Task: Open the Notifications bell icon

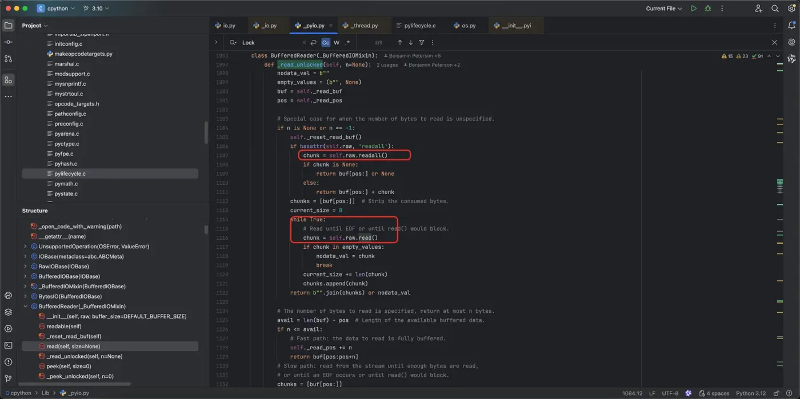Action: coord(791,26)
